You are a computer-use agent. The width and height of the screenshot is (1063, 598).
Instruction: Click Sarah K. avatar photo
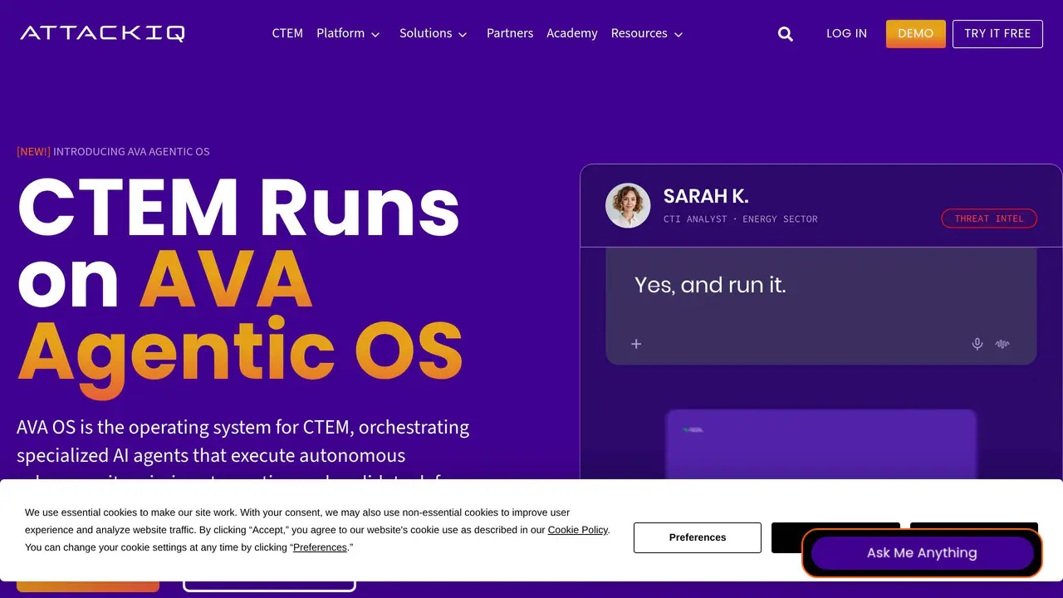[628, 205]
